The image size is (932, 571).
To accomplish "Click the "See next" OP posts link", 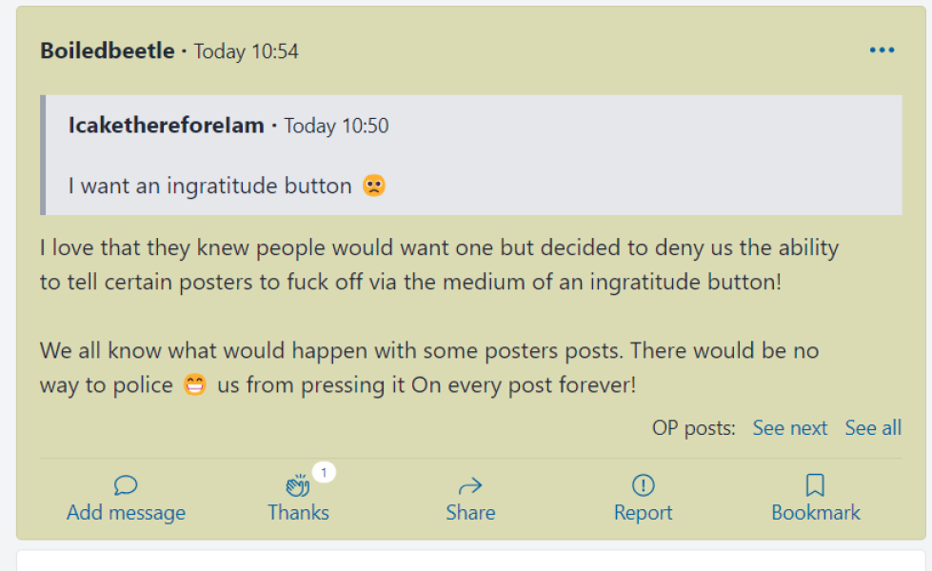I will [789, 428].
